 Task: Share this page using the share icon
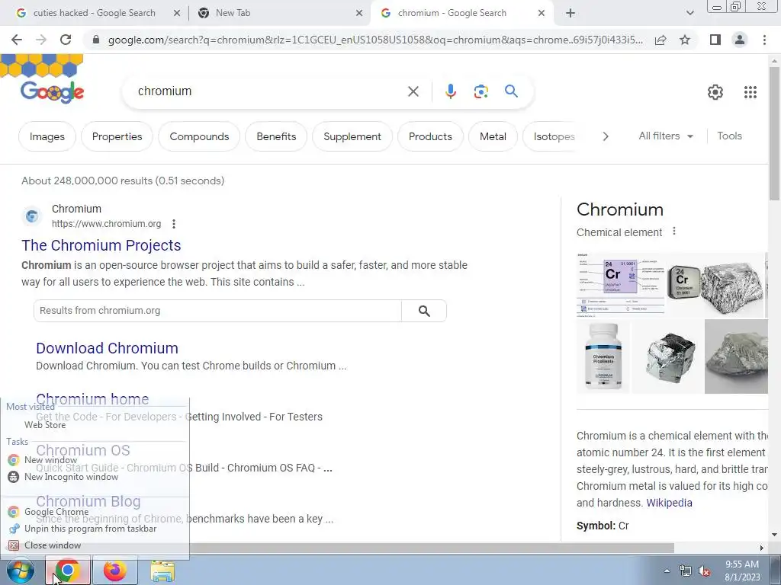click(x=660, y=40)
